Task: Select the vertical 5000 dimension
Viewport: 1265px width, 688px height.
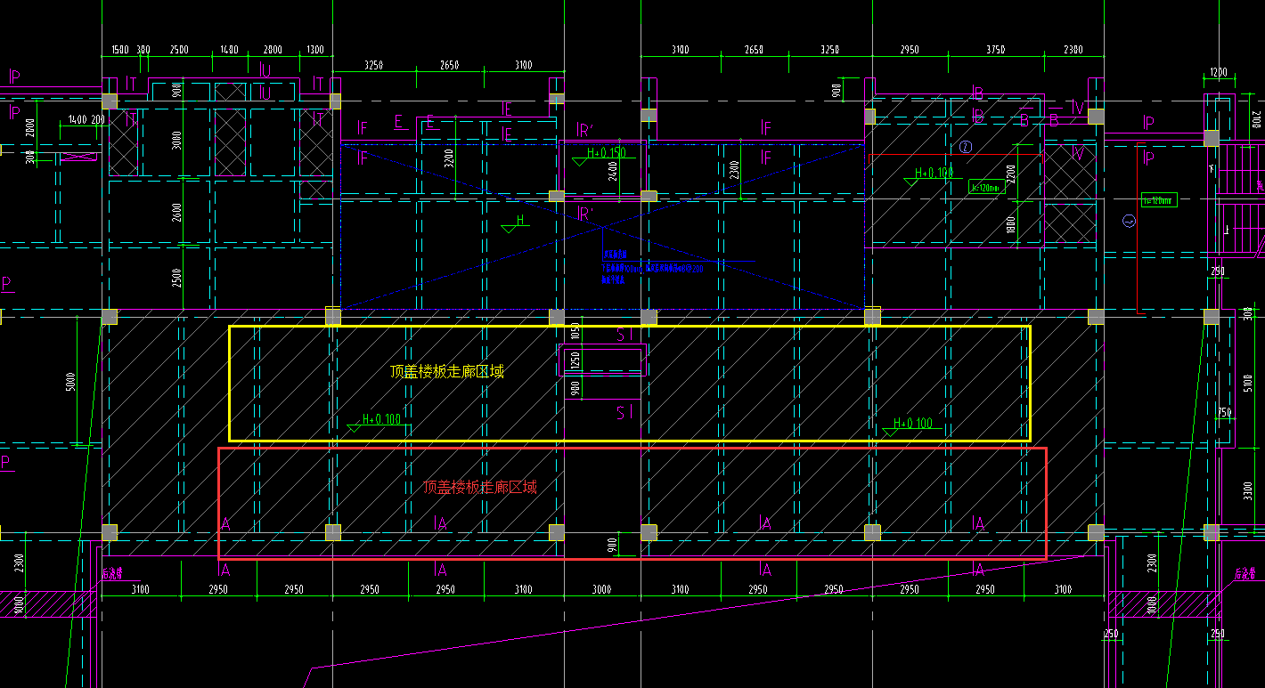Action: (x=70, y=382)
